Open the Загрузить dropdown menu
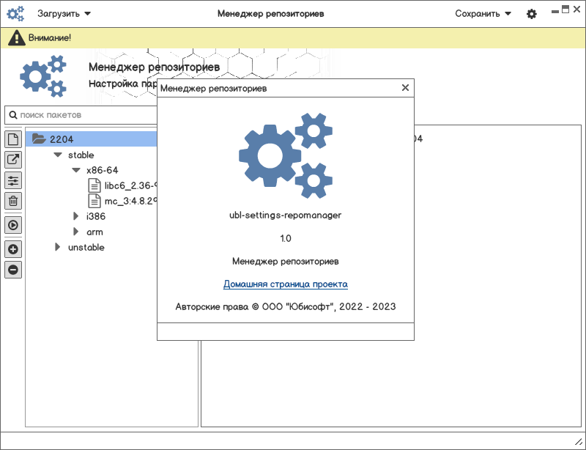Viewport: 586px width, 450px height. click(64, 13)
